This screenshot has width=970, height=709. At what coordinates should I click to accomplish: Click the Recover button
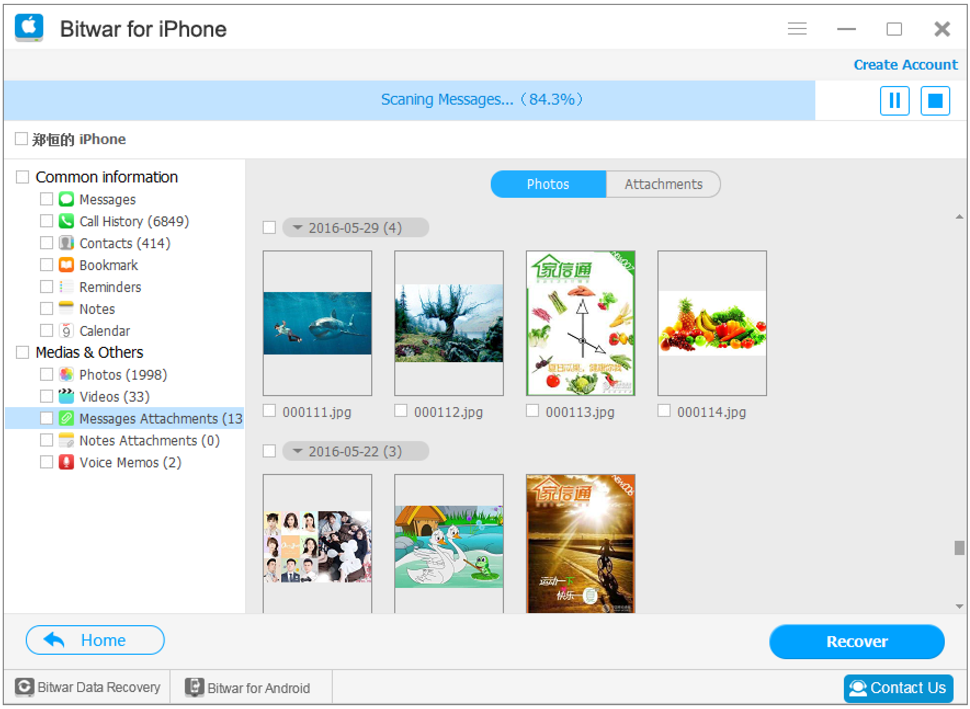coord(856,642)
